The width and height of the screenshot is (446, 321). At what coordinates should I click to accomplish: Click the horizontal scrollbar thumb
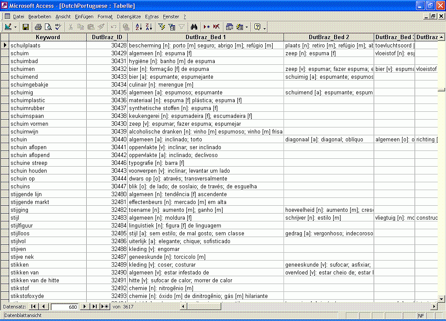pyautogui.click(x=204, y=307)
